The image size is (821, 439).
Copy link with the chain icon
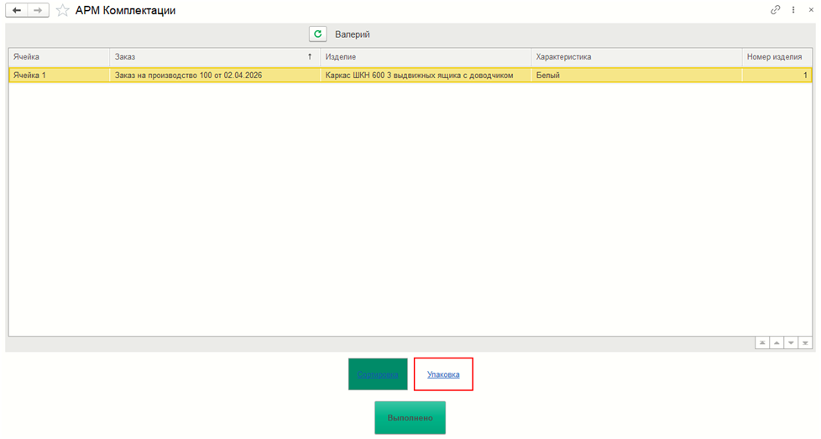pos(776,10)
